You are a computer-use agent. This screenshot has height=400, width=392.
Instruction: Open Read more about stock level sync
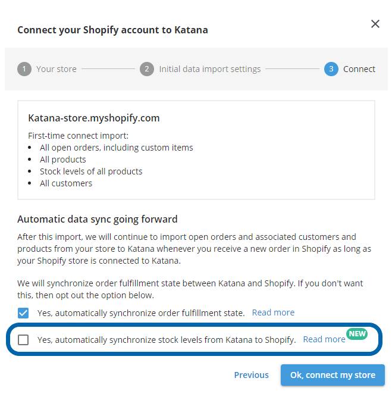click(324, 339)
